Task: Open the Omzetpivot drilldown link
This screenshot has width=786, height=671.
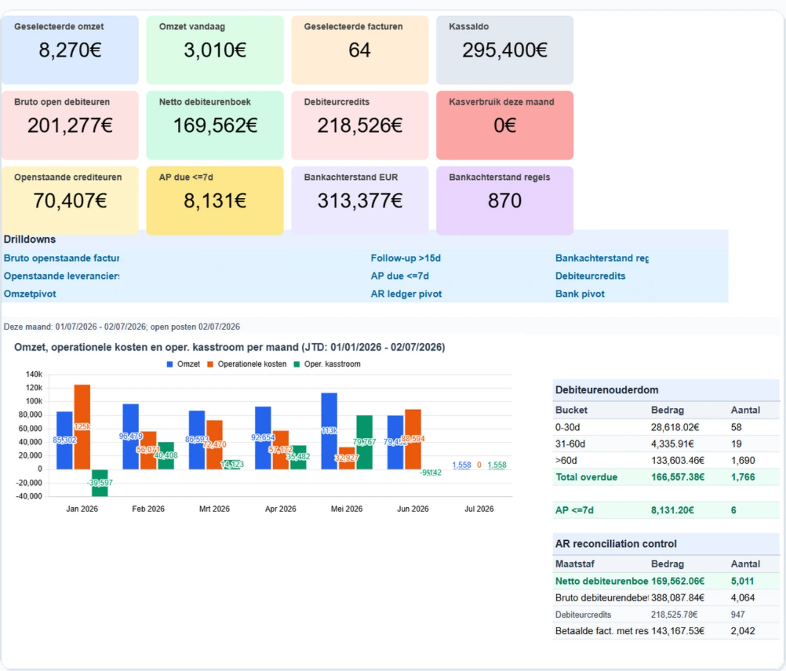Action: (30, 294)
